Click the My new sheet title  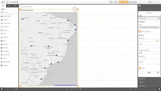(26, 7)
